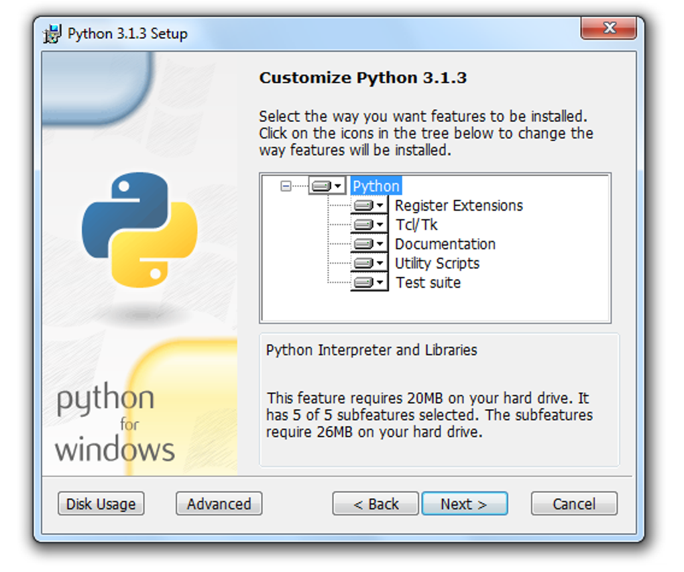Image resolution: width=684 pixels, height=572 pixels.
Task: Select Utility Scripts in the feature tree
Action: [x=437, y=263]
